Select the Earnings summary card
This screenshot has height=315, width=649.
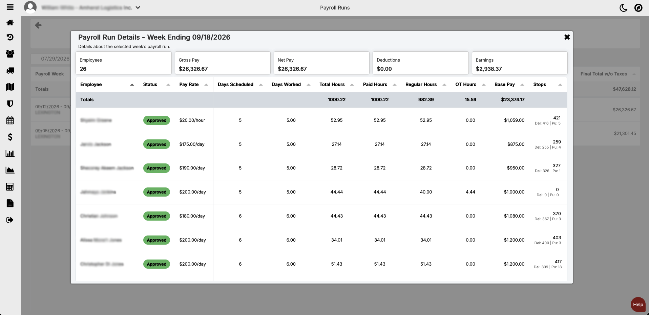(520, 63)
